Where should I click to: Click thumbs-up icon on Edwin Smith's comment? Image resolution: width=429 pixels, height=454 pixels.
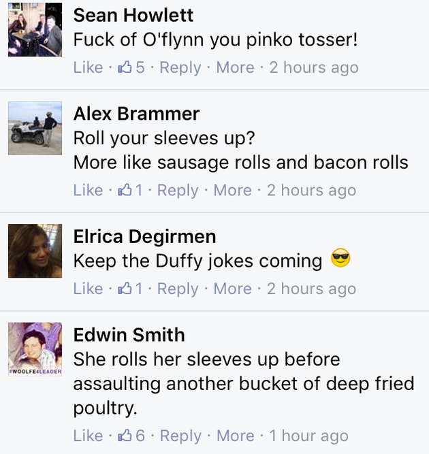pyautogui.click(x=125, y=435)
